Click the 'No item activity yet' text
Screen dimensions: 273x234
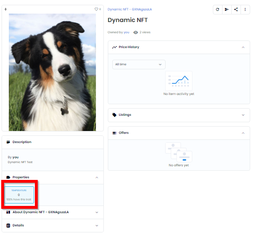[x=179, y=94]
